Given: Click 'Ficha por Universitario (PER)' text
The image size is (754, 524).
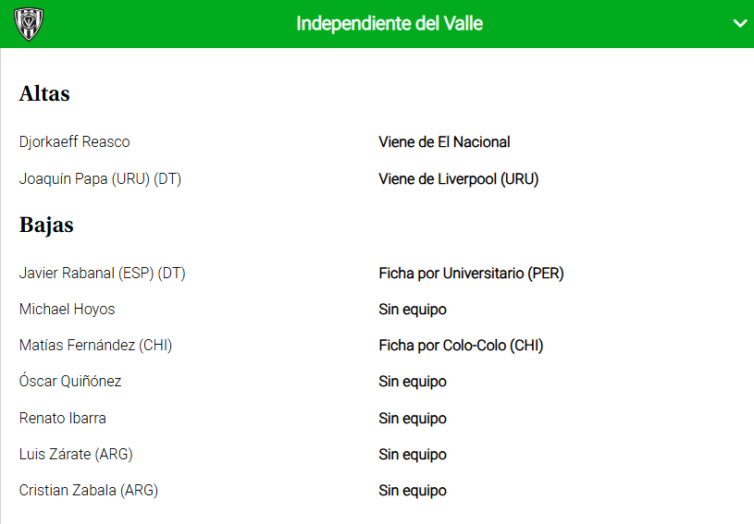Looking at the screenshot, I should click(x=471, y=274).
